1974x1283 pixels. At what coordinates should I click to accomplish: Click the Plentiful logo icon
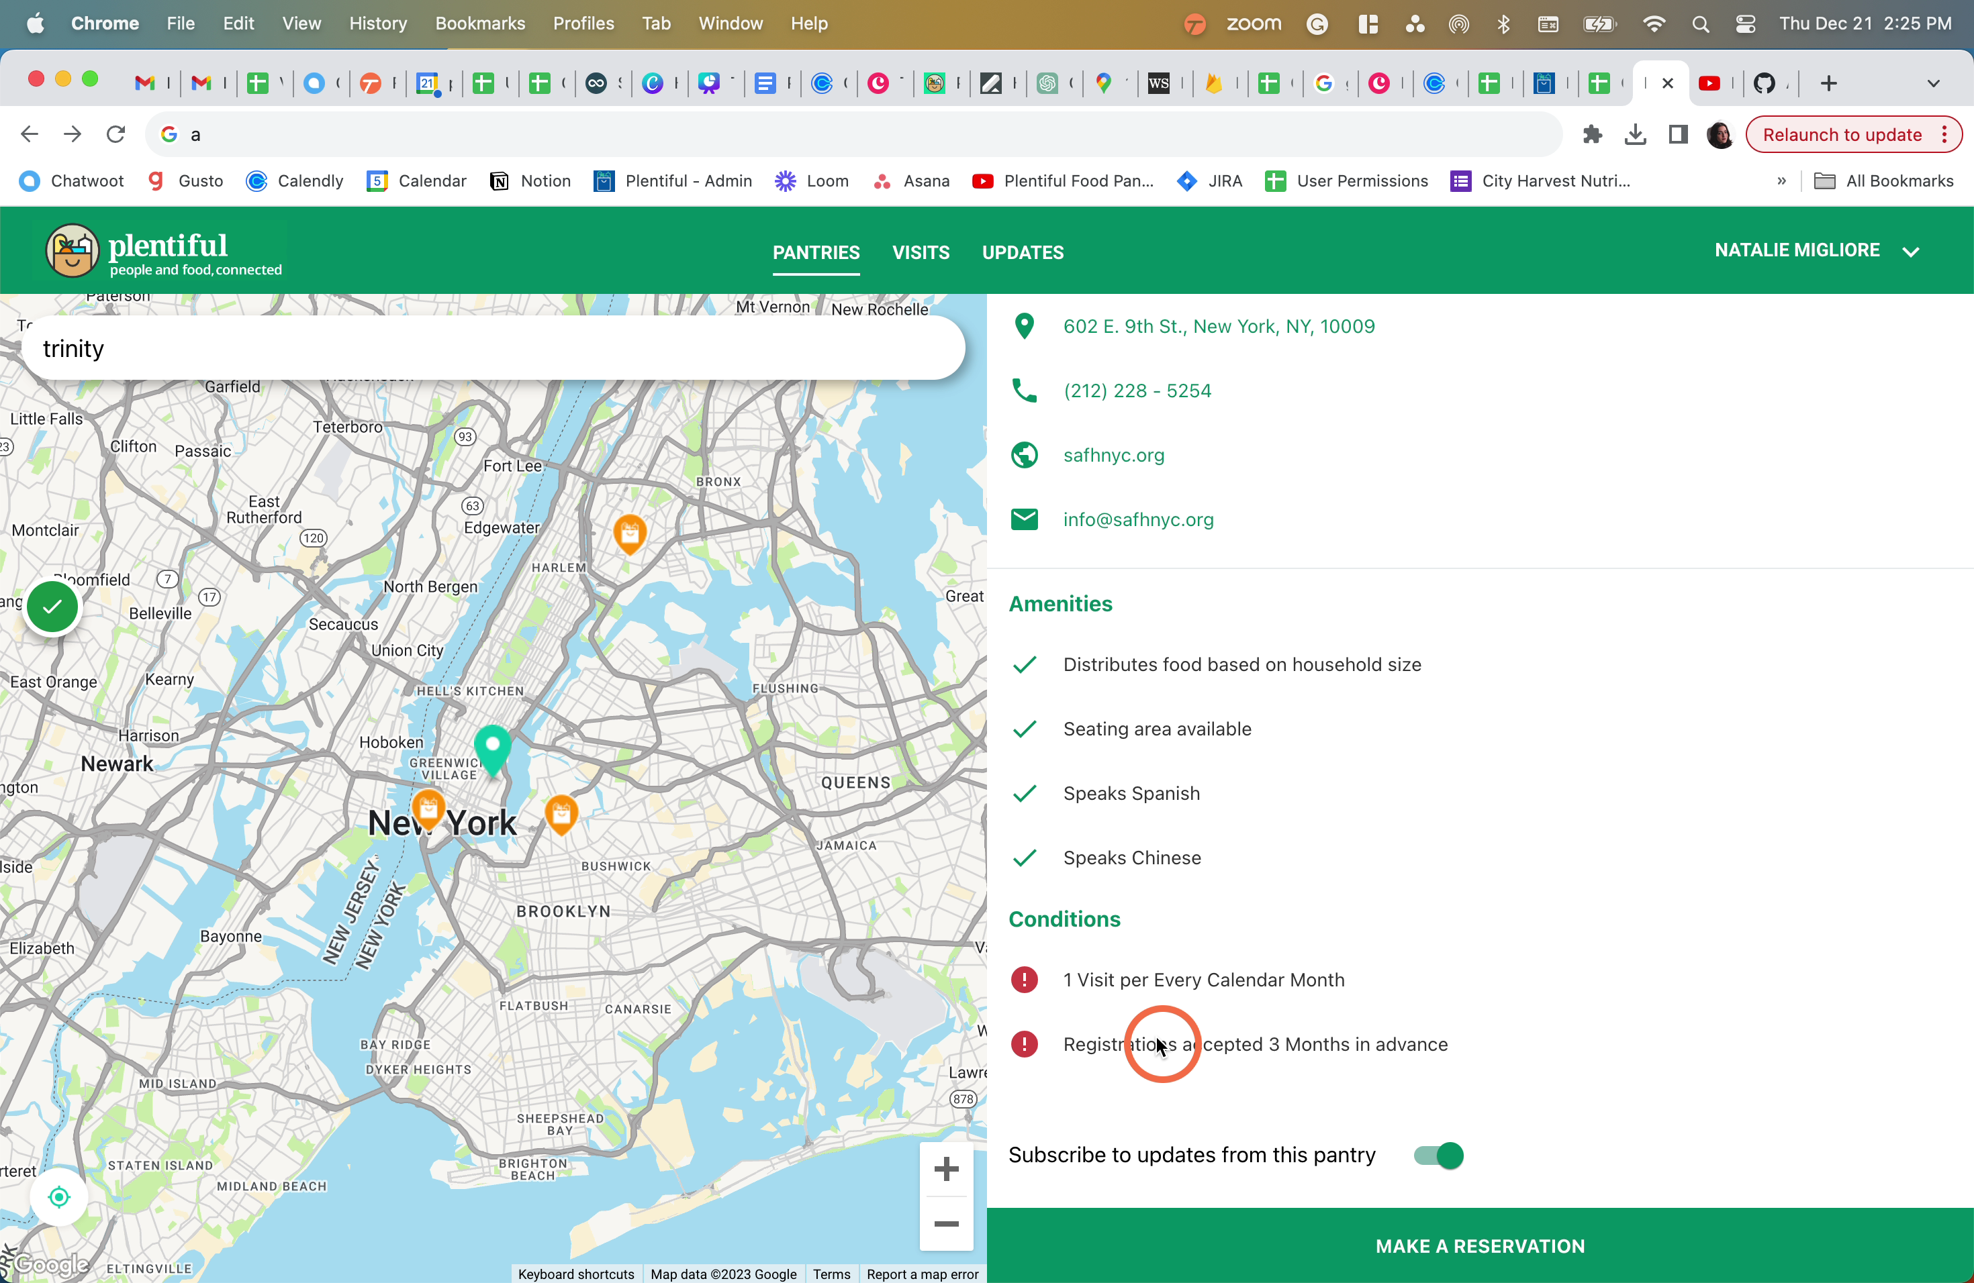click(72, 250)
